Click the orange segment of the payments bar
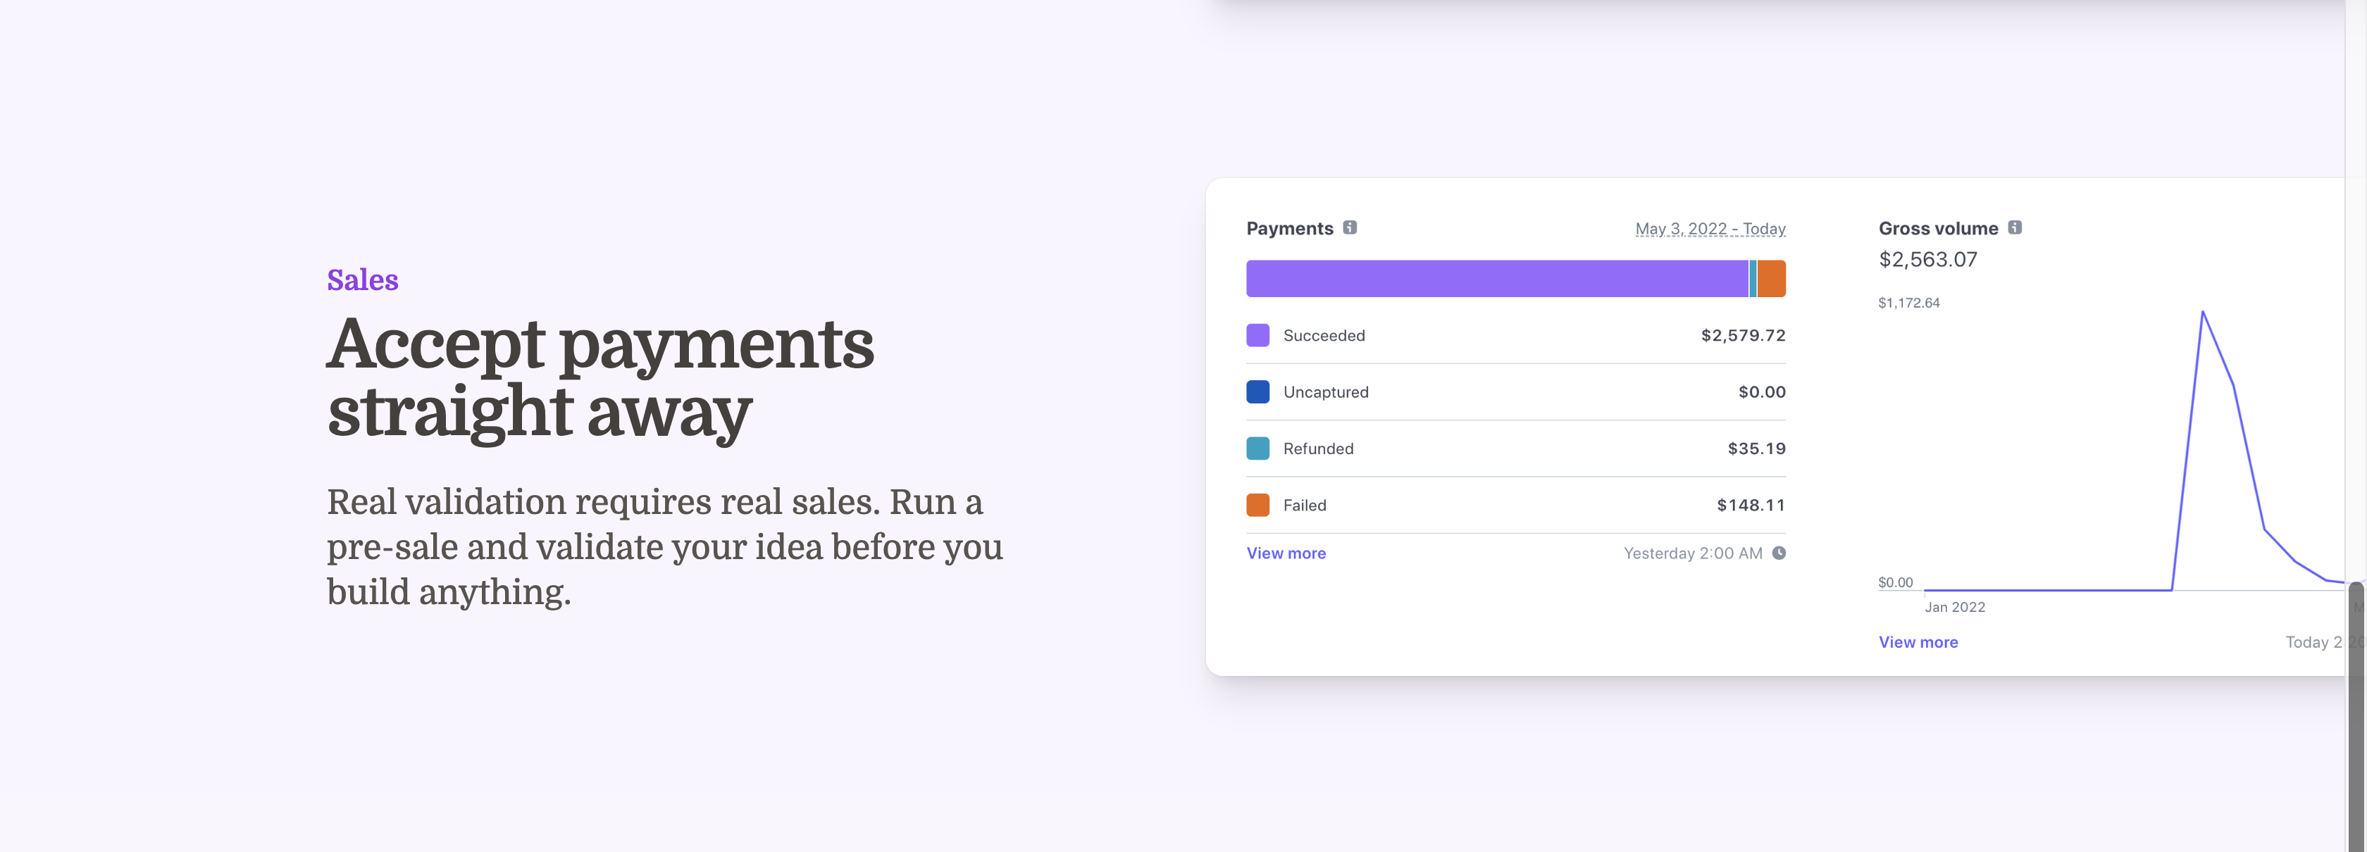This screenshot has width=2367, height=852. [1772, 278]
